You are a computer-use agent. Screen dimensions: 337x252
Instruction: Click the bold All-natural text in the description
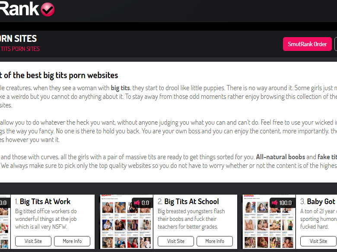280,157
